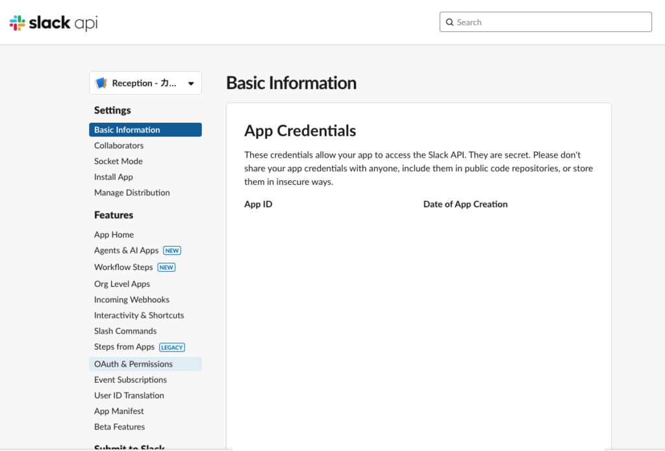665x451 pixels.
Task: Open App Manifest page
Action: point(119,411)
